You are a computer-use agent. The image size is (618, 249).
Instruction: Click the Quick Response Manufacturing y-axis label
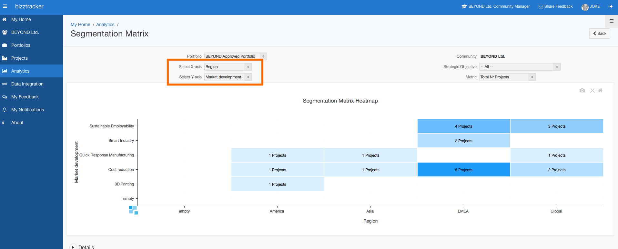pyautogui.click(x=106, y=155)
